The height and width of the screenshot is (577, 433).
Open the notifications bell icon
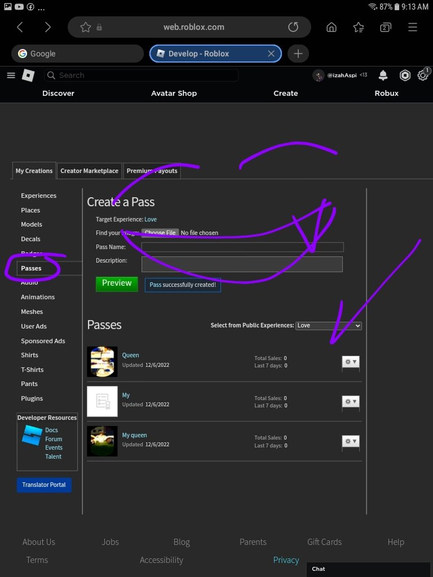tap(383, 76)
